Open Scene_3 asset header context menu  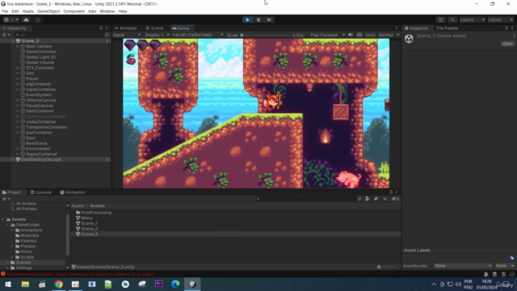click(514, 36)
